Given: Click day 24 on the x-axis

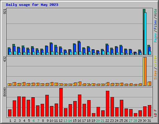Looking at the screenshot, I should click(116, 121).
